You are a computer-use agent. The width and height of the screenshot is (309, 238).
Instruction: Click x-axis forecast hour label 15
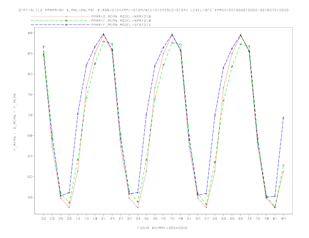pos(86,219)
